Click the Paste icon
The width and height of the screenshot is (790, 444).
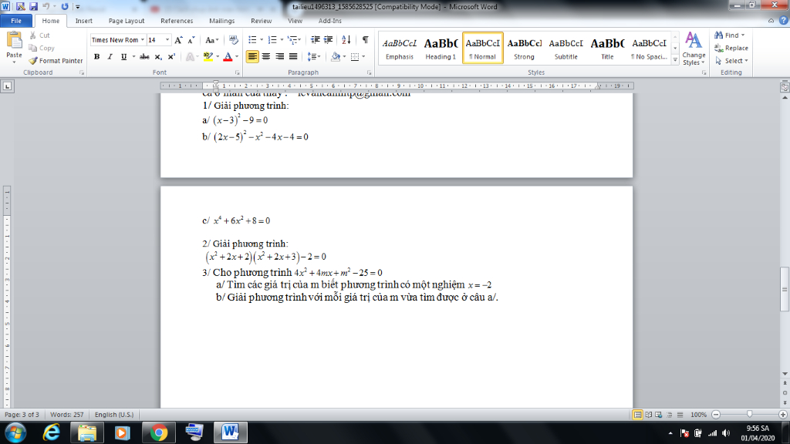(14, 40)
